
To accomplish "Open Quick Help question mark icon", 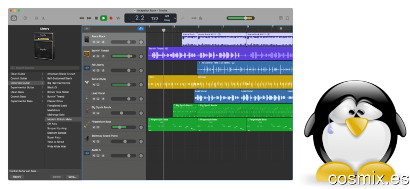I will pos(25,18).
